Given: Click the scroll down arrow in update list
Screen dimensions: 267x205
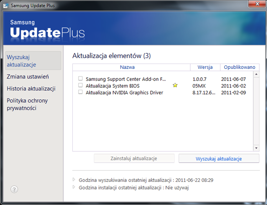Looking at the screenshot, I should tap(256, 148).
